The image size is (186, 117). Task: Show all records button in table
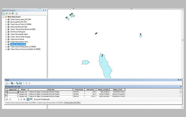pyautogui.click(x=28, y=99)
